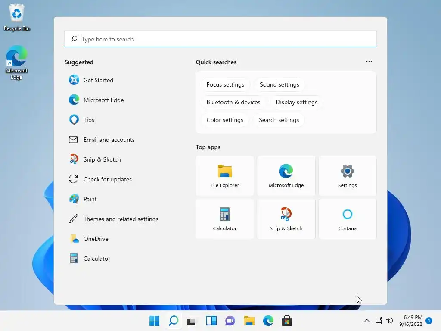
Task: Open Snip & Sketch tile in Top apps
Action: coord(286,219)
